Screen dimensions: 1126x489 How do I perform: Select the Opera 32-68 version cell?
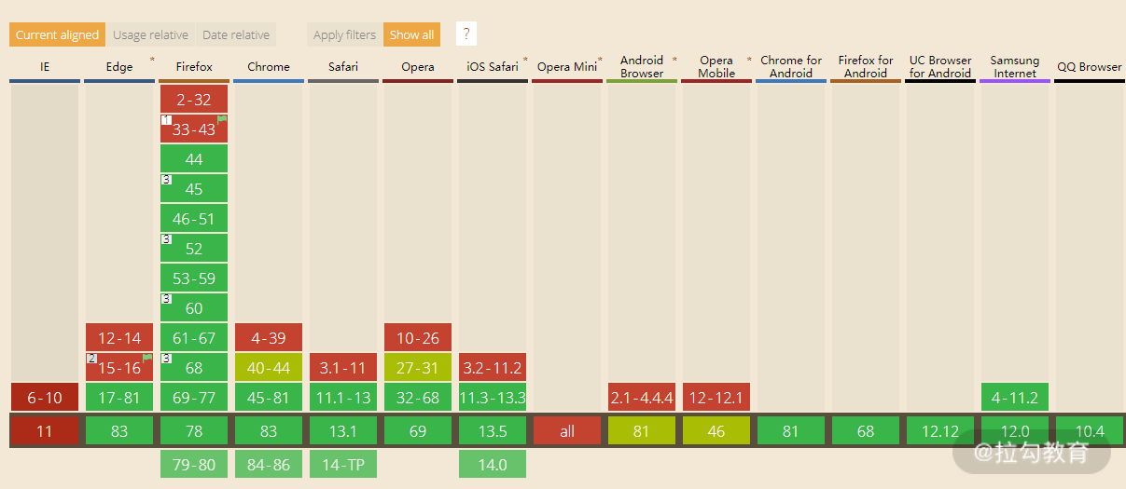click(418, 398)
